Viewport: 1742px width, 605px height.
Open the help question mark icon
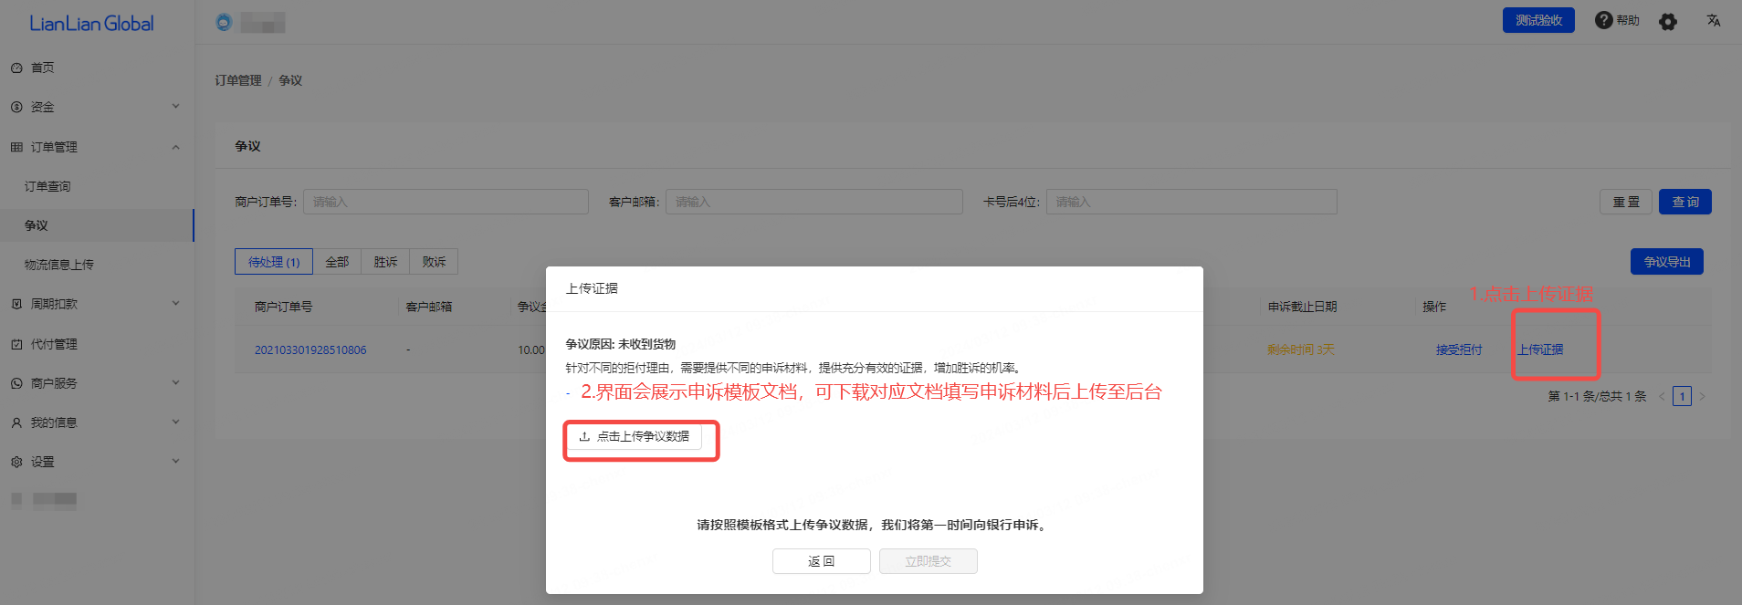coord(1603,20)
